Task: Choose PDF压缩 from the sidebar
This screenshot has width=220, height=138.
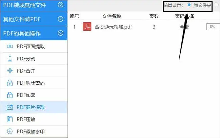Action: pyautogui.click(x=34, y=119)
